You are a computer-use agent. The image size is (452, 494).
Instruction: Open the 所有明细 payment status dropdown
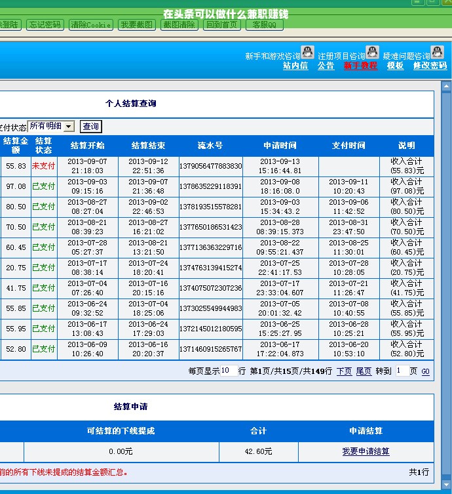pos(51,127)
